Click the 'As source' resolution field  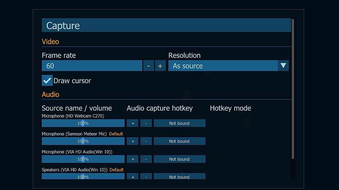point(223,66)
